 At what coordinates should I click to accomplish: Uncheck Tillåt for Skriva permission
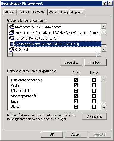(x=76, y=107)
